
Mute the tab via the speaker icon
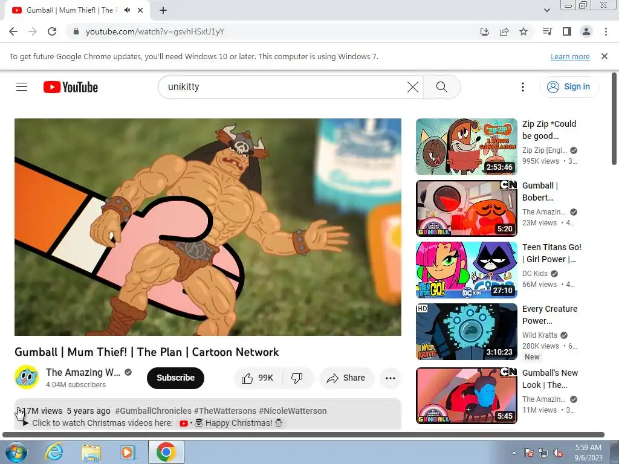click(x=127, y=10)
